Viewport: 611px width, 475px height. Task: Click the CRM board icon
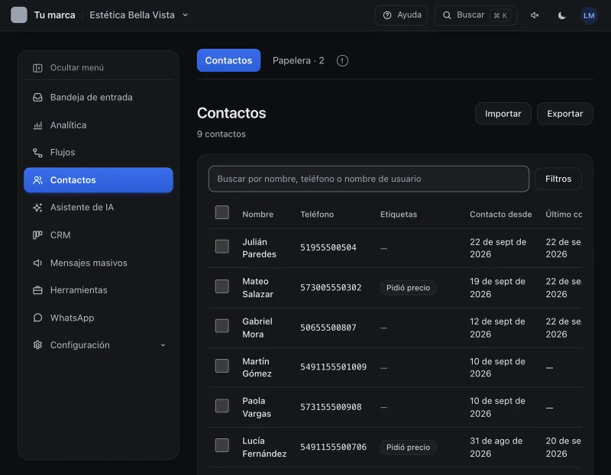click(37, 235)
